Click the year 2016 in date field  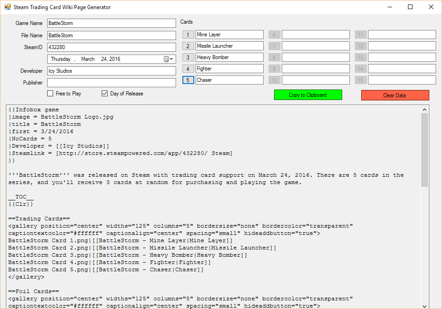click(x=115, y=59)
